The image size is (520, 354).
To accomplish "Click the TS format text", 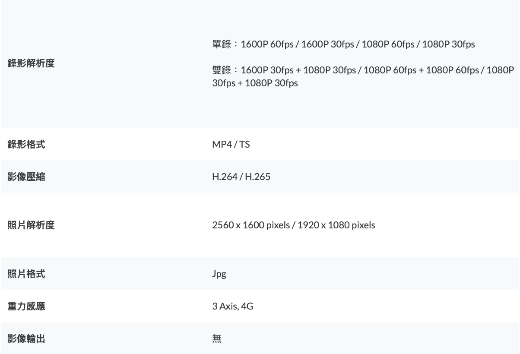I will [x=244, y=144].
